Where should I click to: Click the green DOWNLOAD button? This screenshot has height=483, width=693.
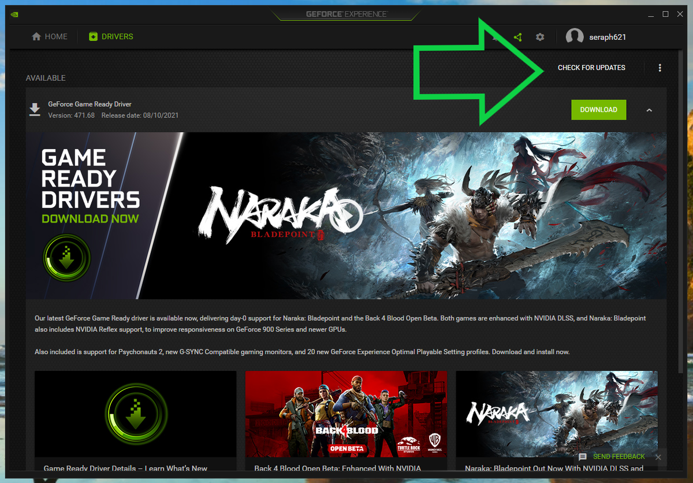pos(598,110)
